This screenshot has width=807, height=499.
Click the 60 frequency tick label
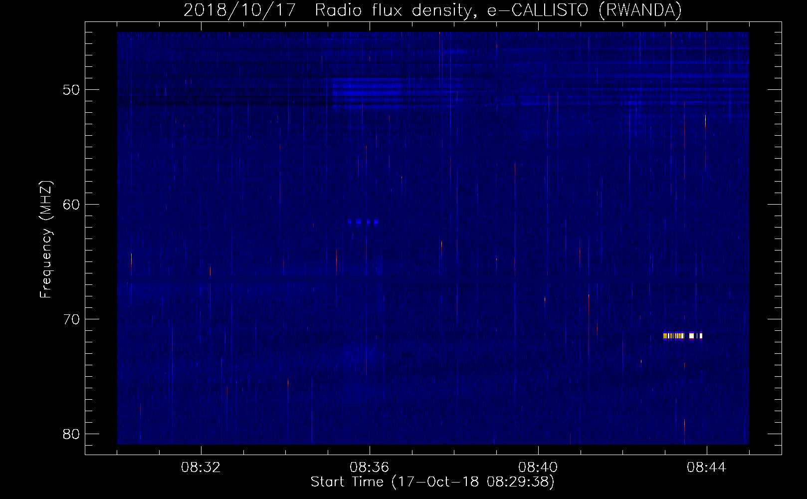[x=72, y=205]
